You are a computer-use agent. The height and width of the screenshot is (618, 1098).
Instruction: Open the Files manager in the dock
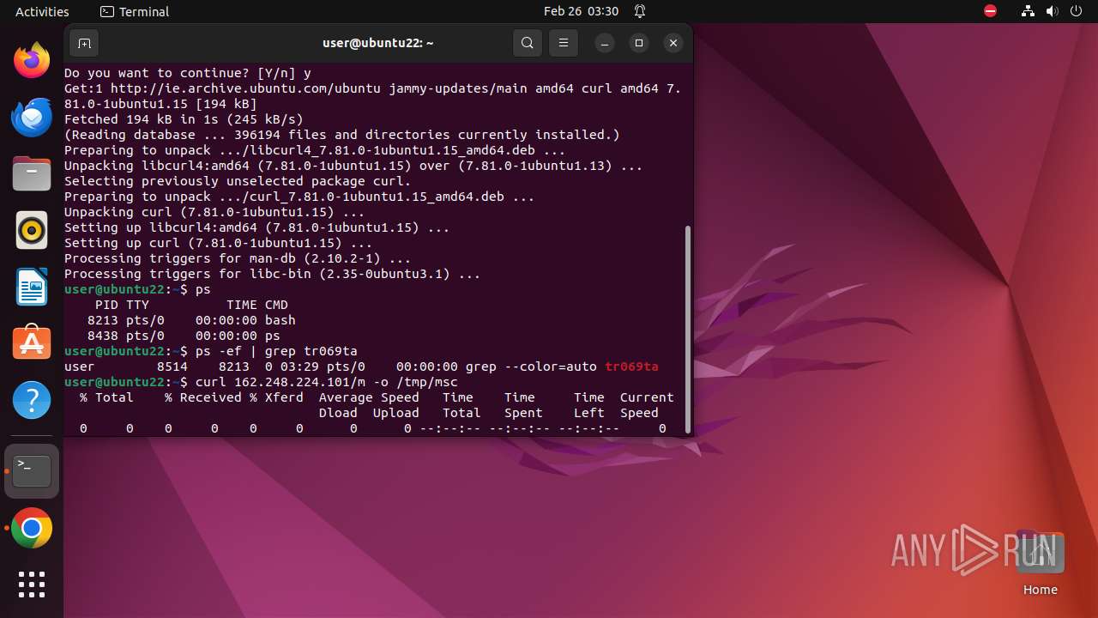[x=32, y=173]
